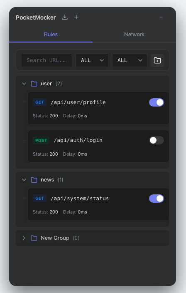Image resolution: width=186 pixels, height=293 pixels.
Task: Expand the New Group chevron
Action: pyautogui.click(x=24, y=238)
